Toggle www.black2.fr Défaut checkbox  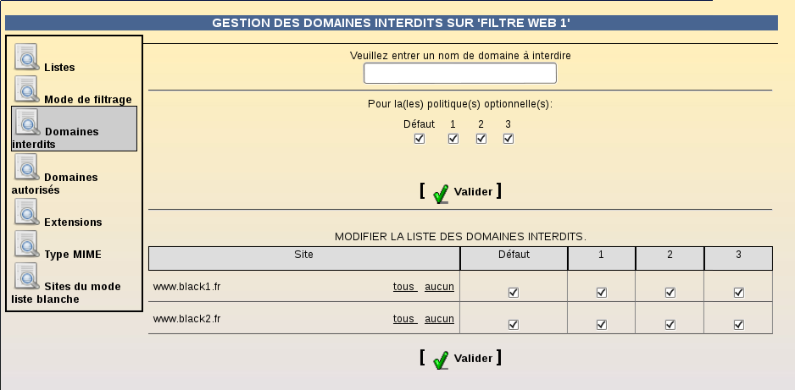[x=513, y=324]
